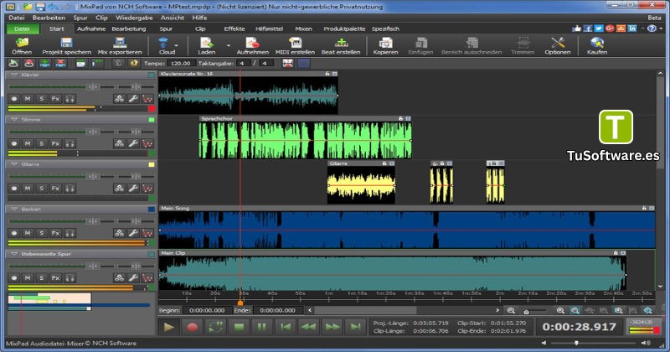This screenshot has width=670, height=352.
Task: Click the Beginn time field
Action: click(x=207, y=310)
